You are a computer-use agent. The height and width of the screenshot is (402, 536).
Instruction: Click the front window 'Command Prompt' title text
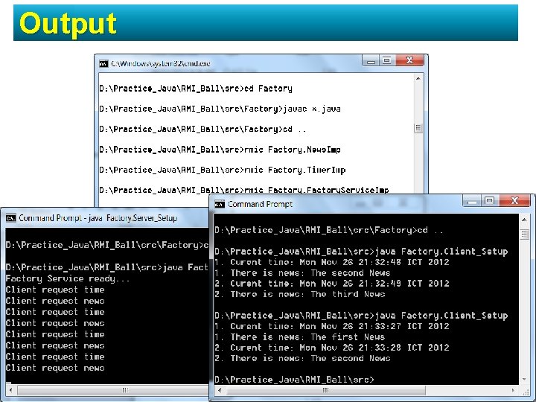[260, 204]
